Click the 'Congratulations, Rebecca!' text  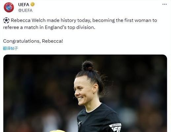[33, 41]
